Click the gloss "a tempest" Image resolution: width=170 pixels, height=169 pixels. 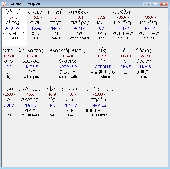coord(32,77)
